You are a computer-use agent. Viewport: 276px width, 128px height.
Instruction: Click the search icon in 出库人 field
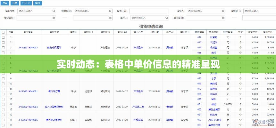[167, 17]
